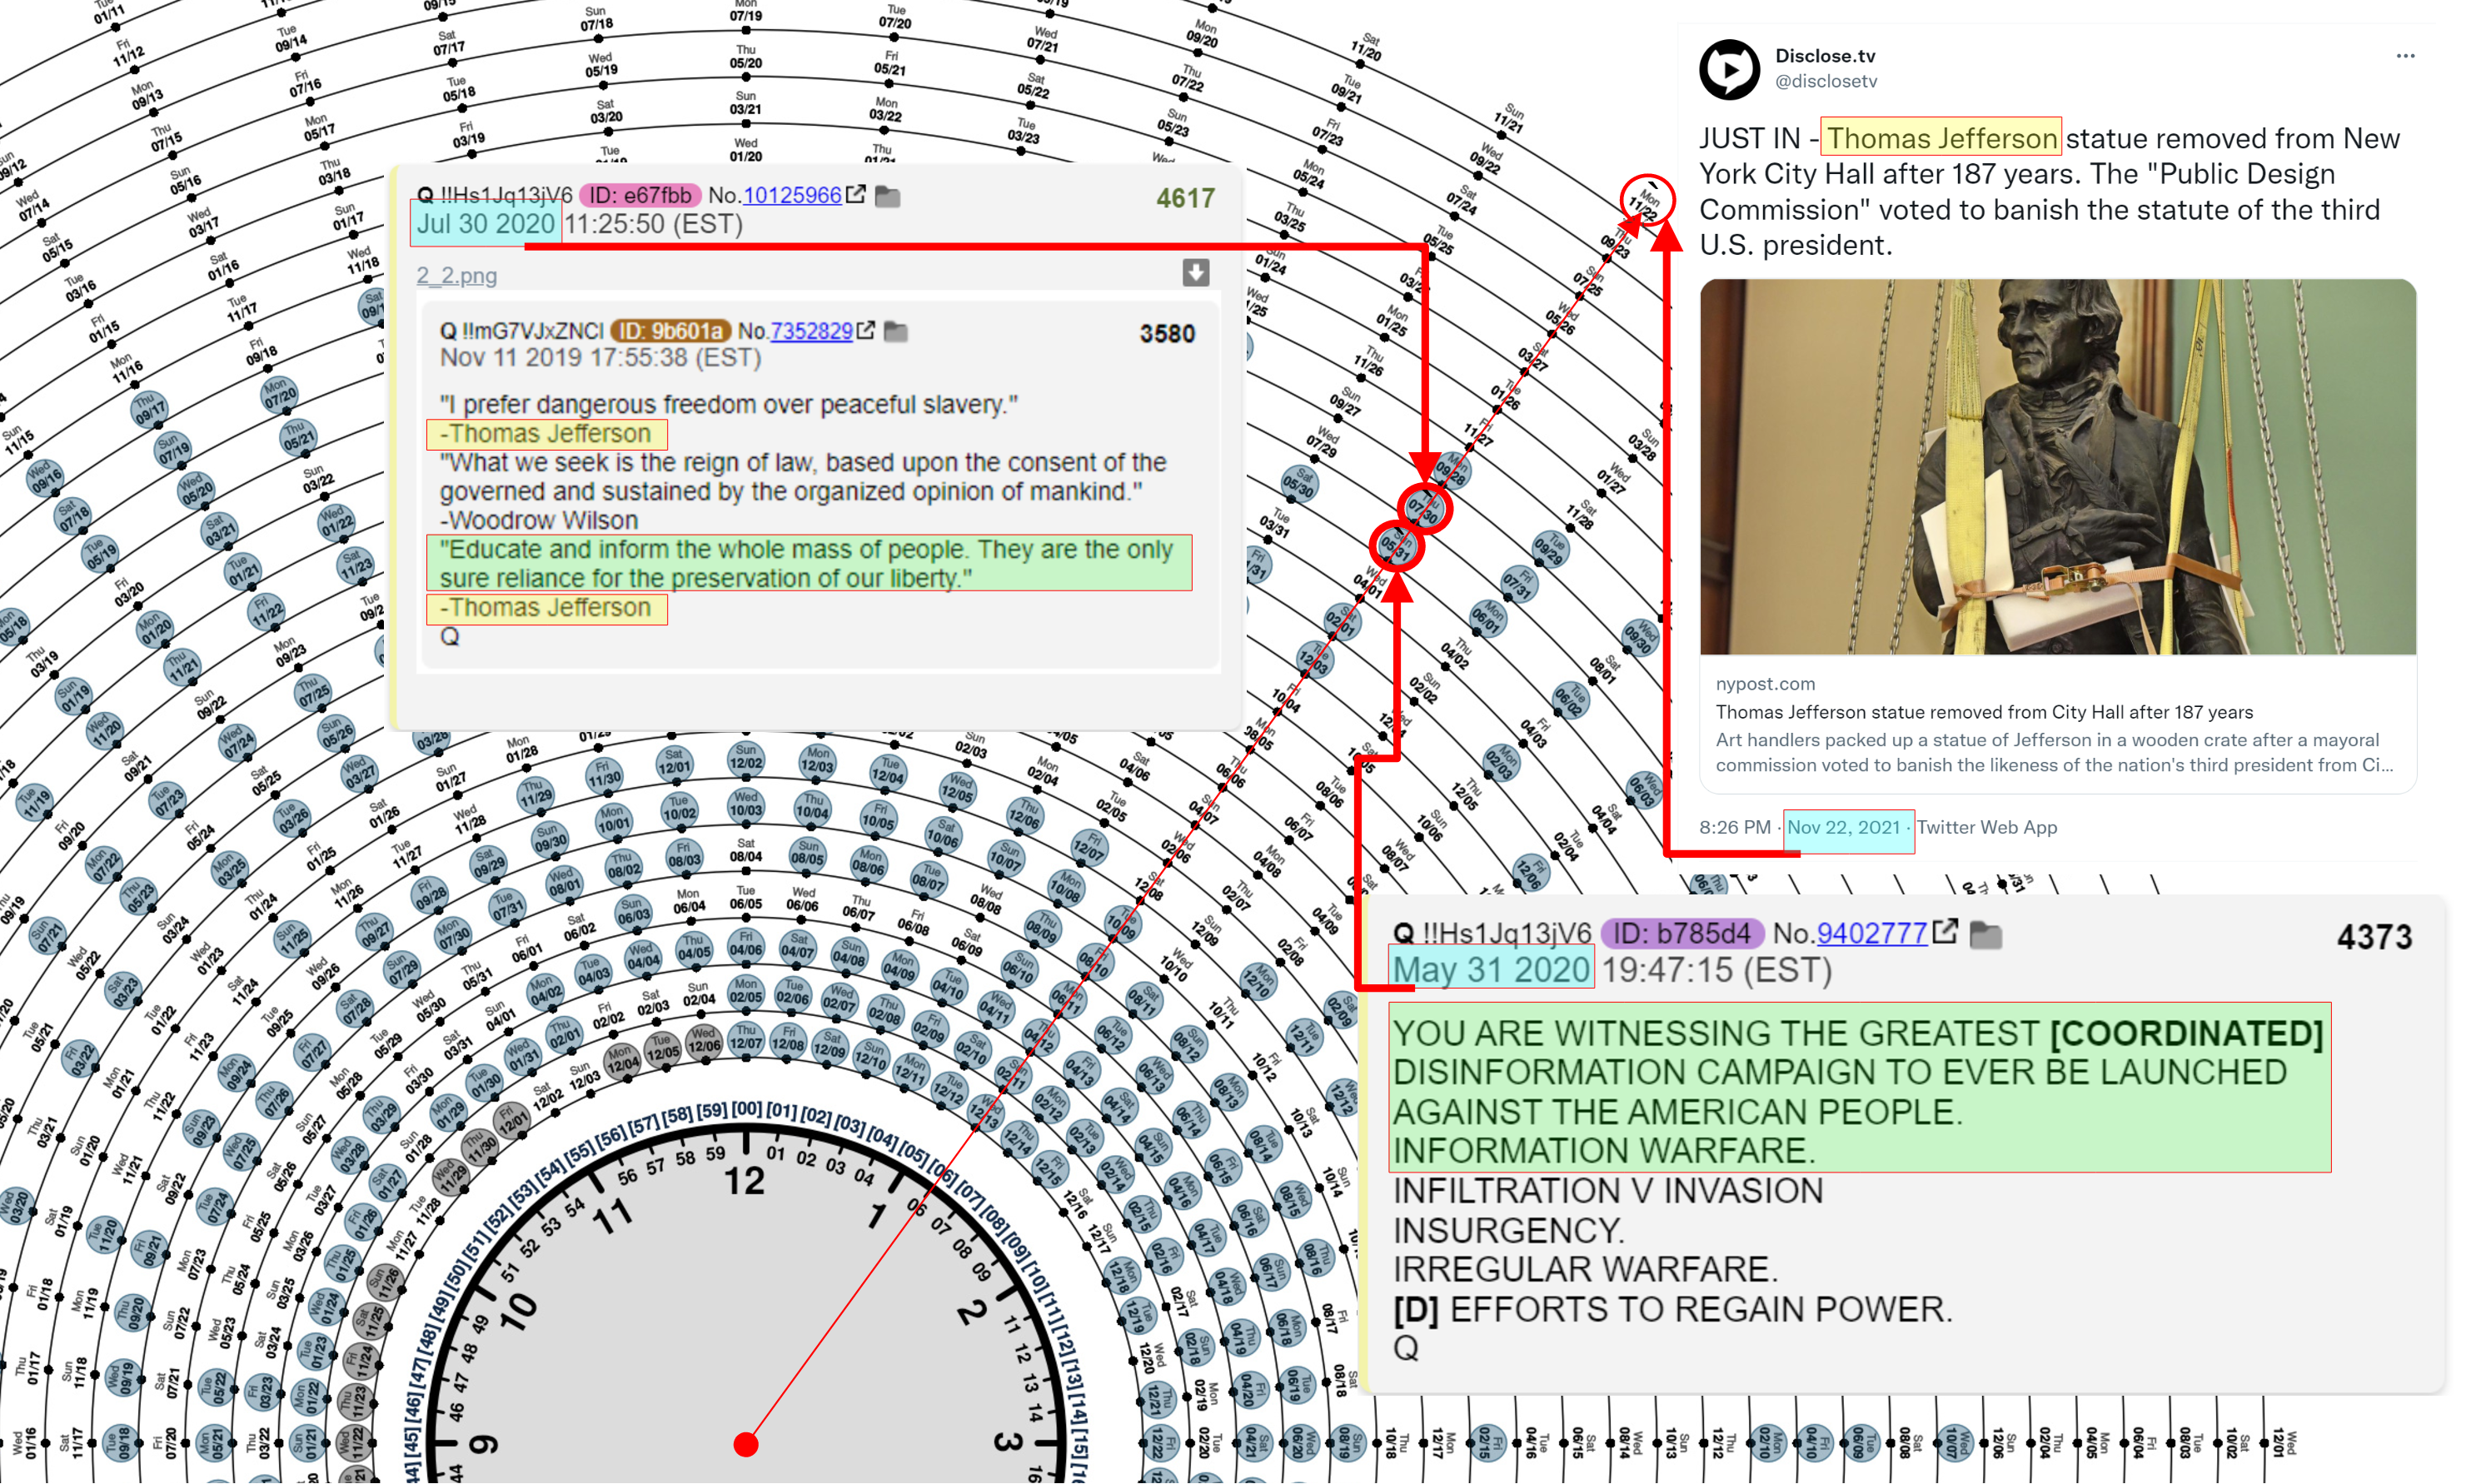Open post link No. 7352829
This screenshot has height=1484, width=2481.
pos(811,331)
